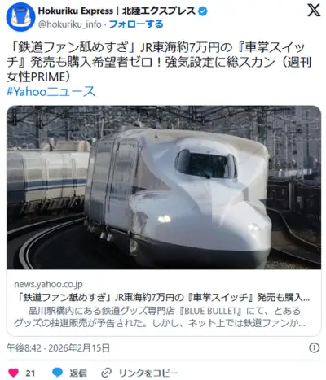Click the tweet body text about 車掌スイッチ
This screenshot has height=380, width=326.
click(159, 63)
